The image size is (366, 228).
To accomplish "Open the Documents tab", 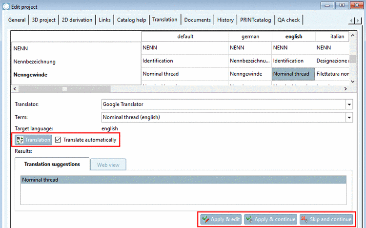I will tap(198, 20).
